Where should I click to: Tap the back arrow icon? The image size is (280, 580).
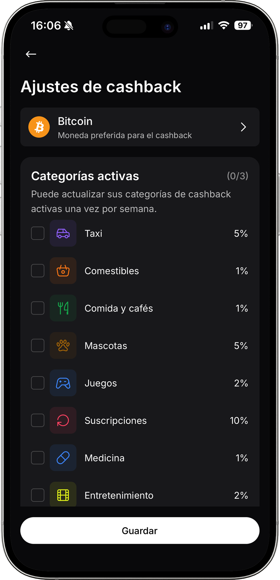(x=31, y=54)
